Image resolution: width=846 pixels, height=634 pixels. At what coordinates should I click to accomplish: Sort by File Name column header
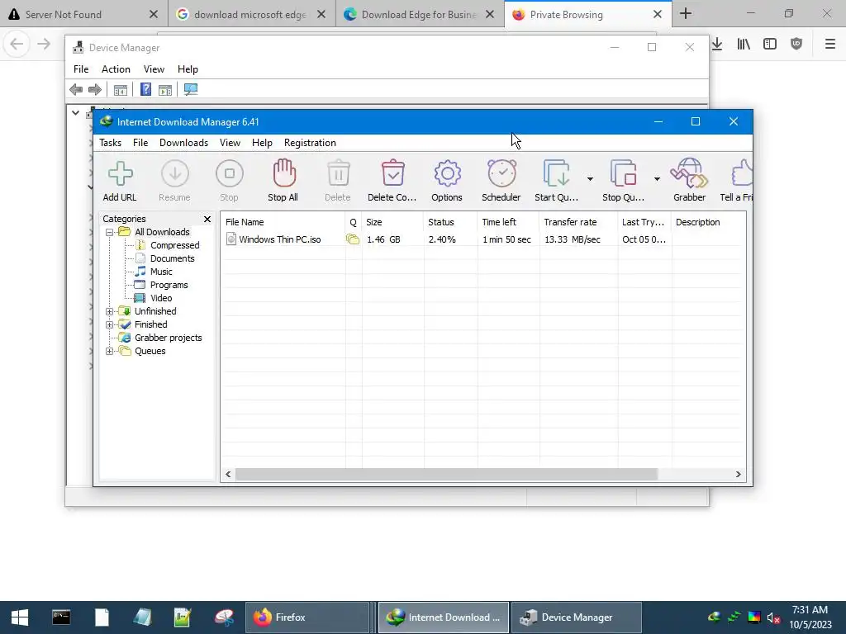[283, 222]
